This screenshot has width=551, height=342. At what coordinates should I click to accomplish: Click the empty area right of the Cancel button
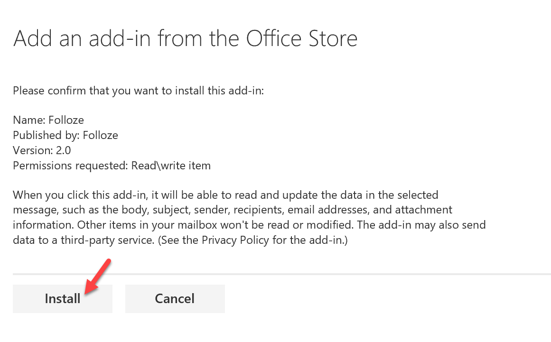point(332,298)
